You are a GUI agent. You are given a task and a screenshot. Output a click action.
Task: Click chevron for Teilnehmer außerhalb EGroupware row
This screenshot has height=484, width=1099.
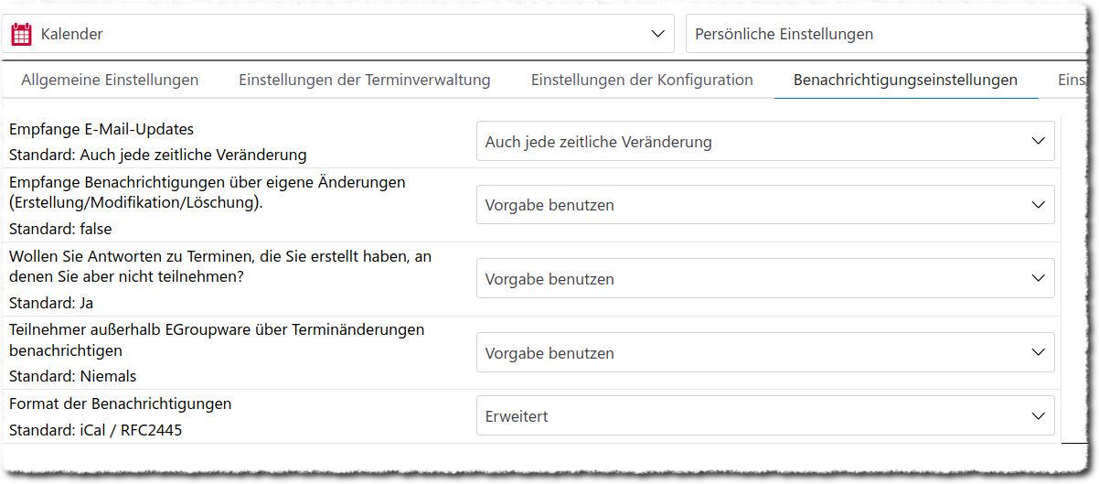[x=1038, y=352]
